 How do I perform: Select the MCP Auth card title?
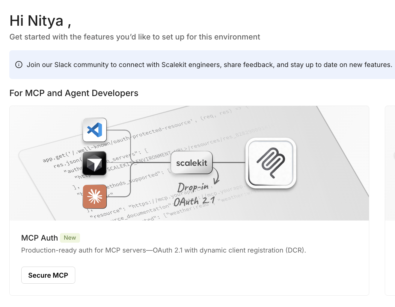pos(40,238)
